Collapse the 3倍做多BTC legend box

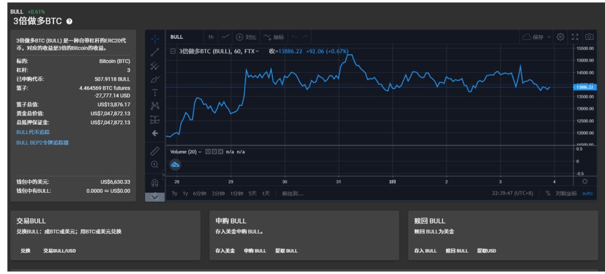coord(173,51)
